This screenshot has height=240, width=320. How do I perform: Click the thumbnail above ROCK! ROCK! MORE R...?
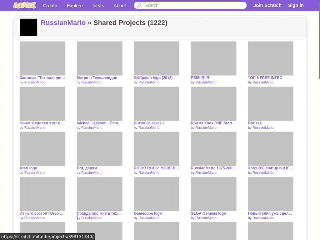point(157,148)
